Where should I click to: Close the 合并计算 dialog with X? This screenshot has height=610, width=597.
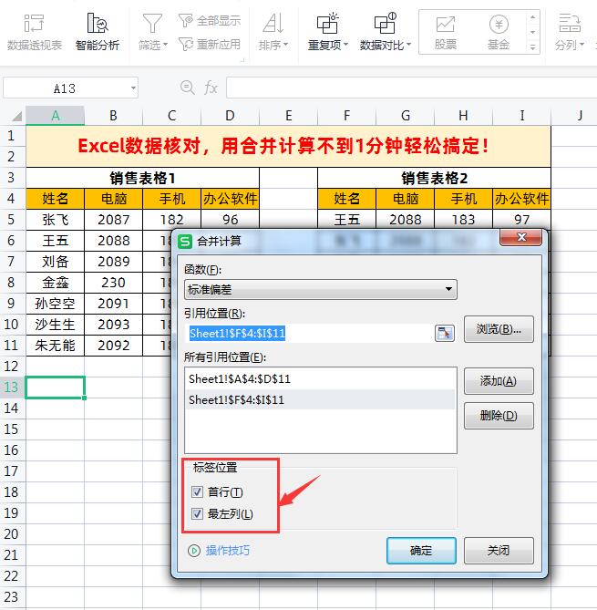pos(520,237)
